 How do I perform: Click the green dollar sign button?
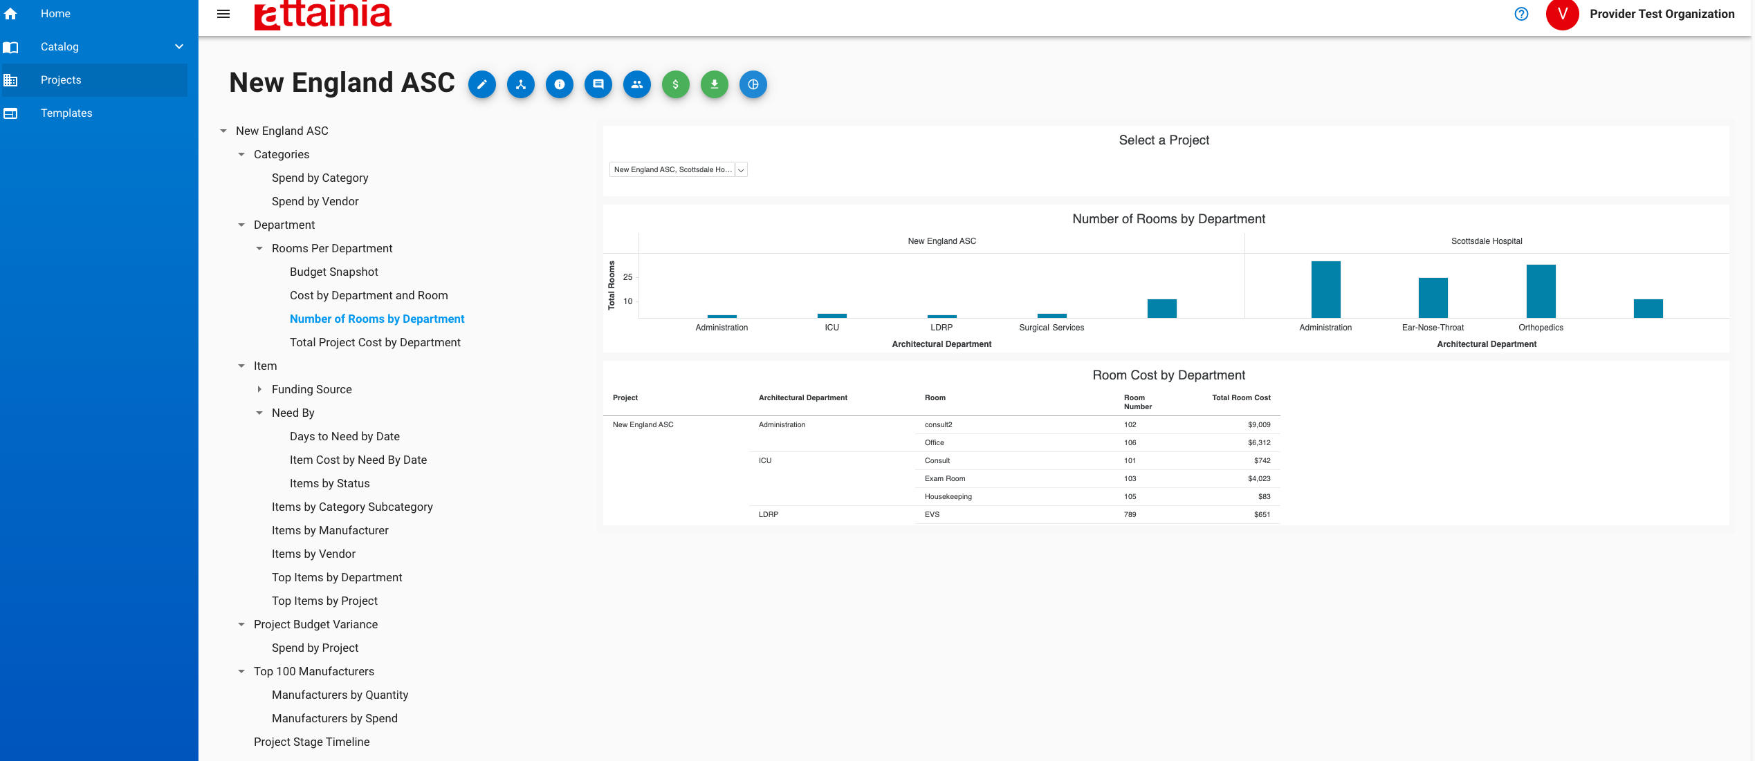(x=676, y=84)
